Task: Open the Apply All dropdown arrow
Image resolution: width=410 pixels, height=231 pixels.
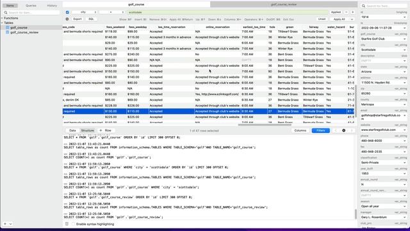Action: coord(352,19)
